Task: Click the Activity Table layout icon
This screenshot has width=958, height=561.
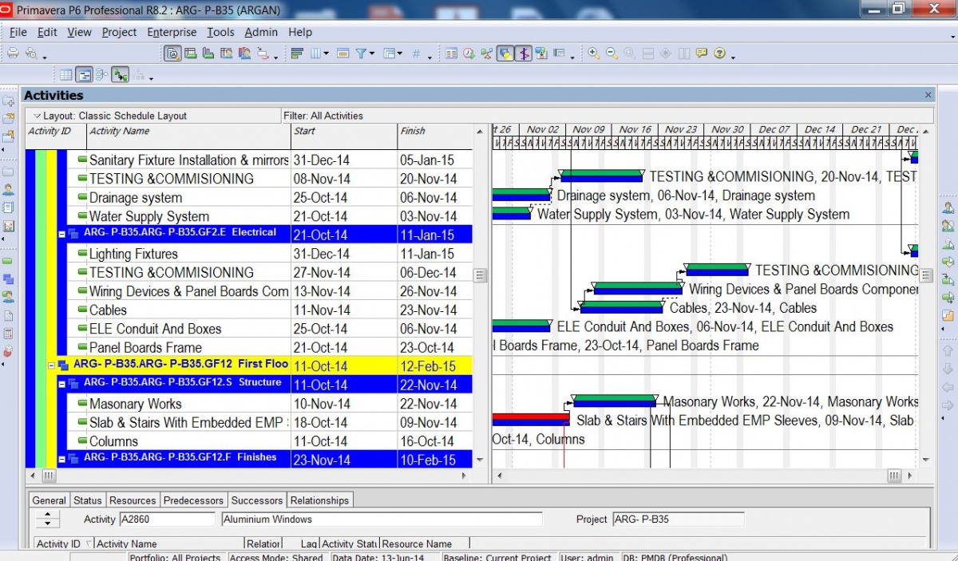Action: [x=66, y=75]
